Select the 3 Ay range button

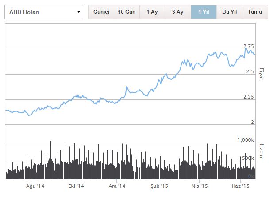pos(178,12)
